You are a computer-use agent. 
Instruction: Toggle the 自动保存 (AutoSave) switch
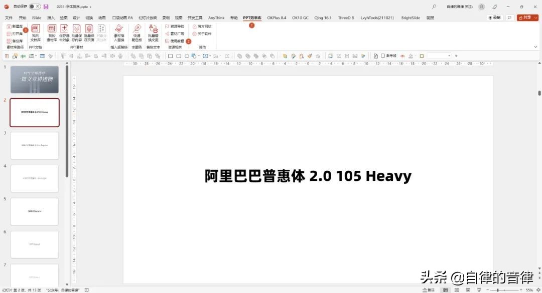tap(35, 7)
